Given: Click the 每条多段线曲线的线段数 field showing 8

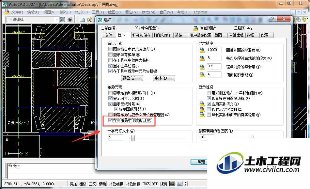Looking at the screenshot, I should point(214,58).
